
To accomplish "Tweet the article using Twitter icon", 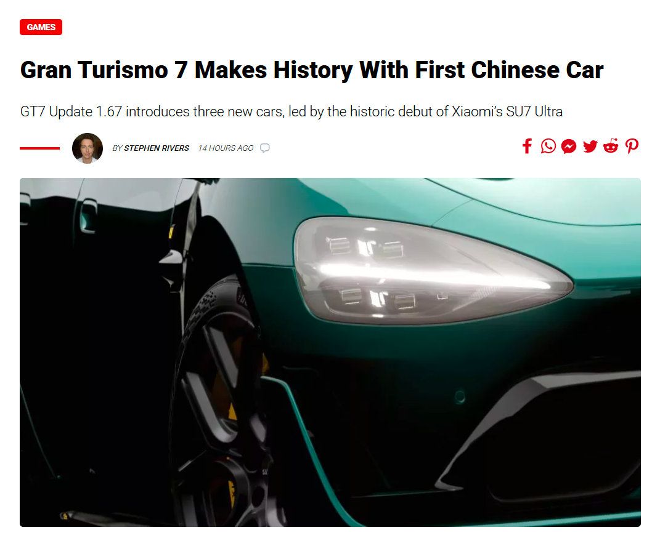I will tap(590, 147).
